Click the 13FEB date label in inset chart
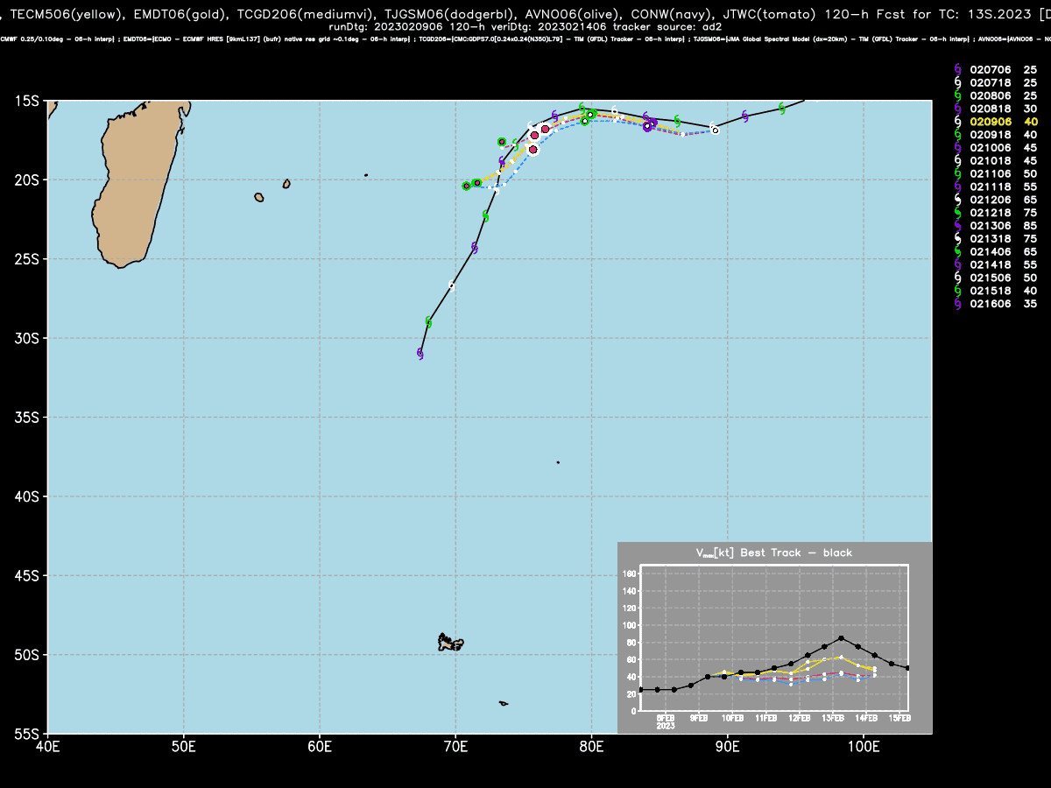This screenshot has width=1051, height=788. (833, 717)
